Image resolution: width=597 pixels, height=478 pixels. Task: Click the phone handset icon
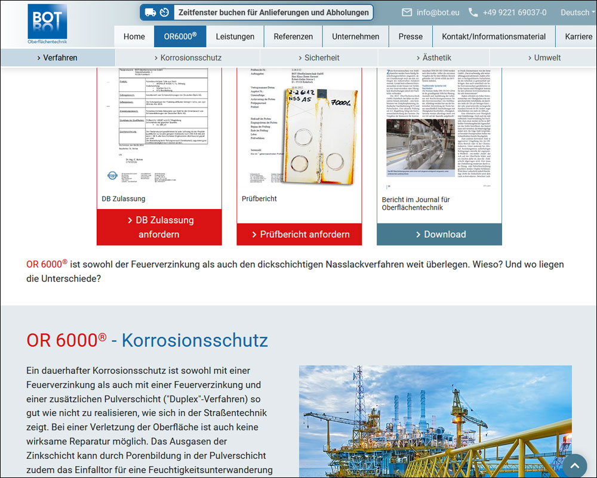click(473, 12)
